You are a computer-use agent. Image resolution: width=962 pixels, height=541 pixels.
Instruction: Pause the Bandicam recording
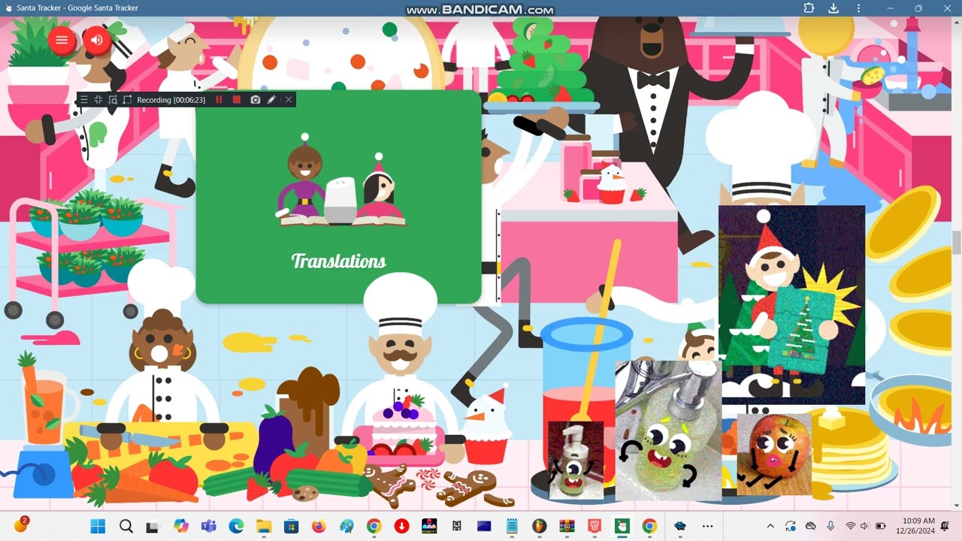[x=219, y=100]
